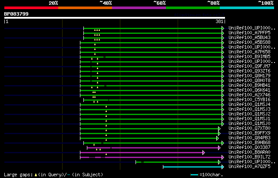Select the UniRef100_Q84PB3 label text

tap(249, 138)
